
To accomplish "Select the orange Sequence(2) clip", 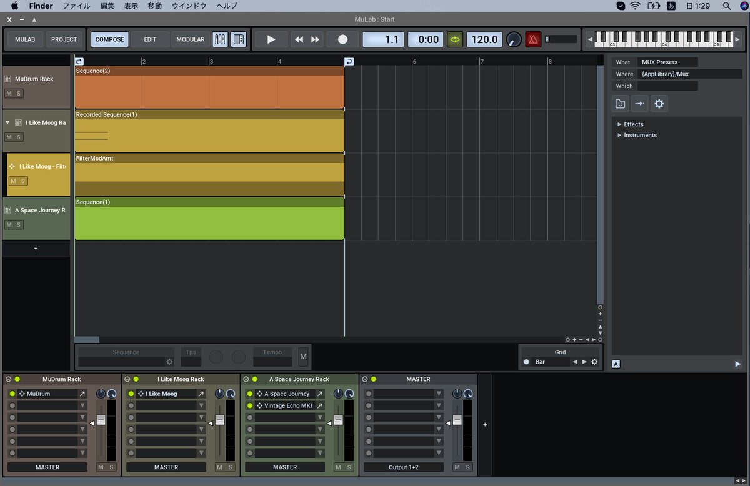I will (x=209, y=87).
